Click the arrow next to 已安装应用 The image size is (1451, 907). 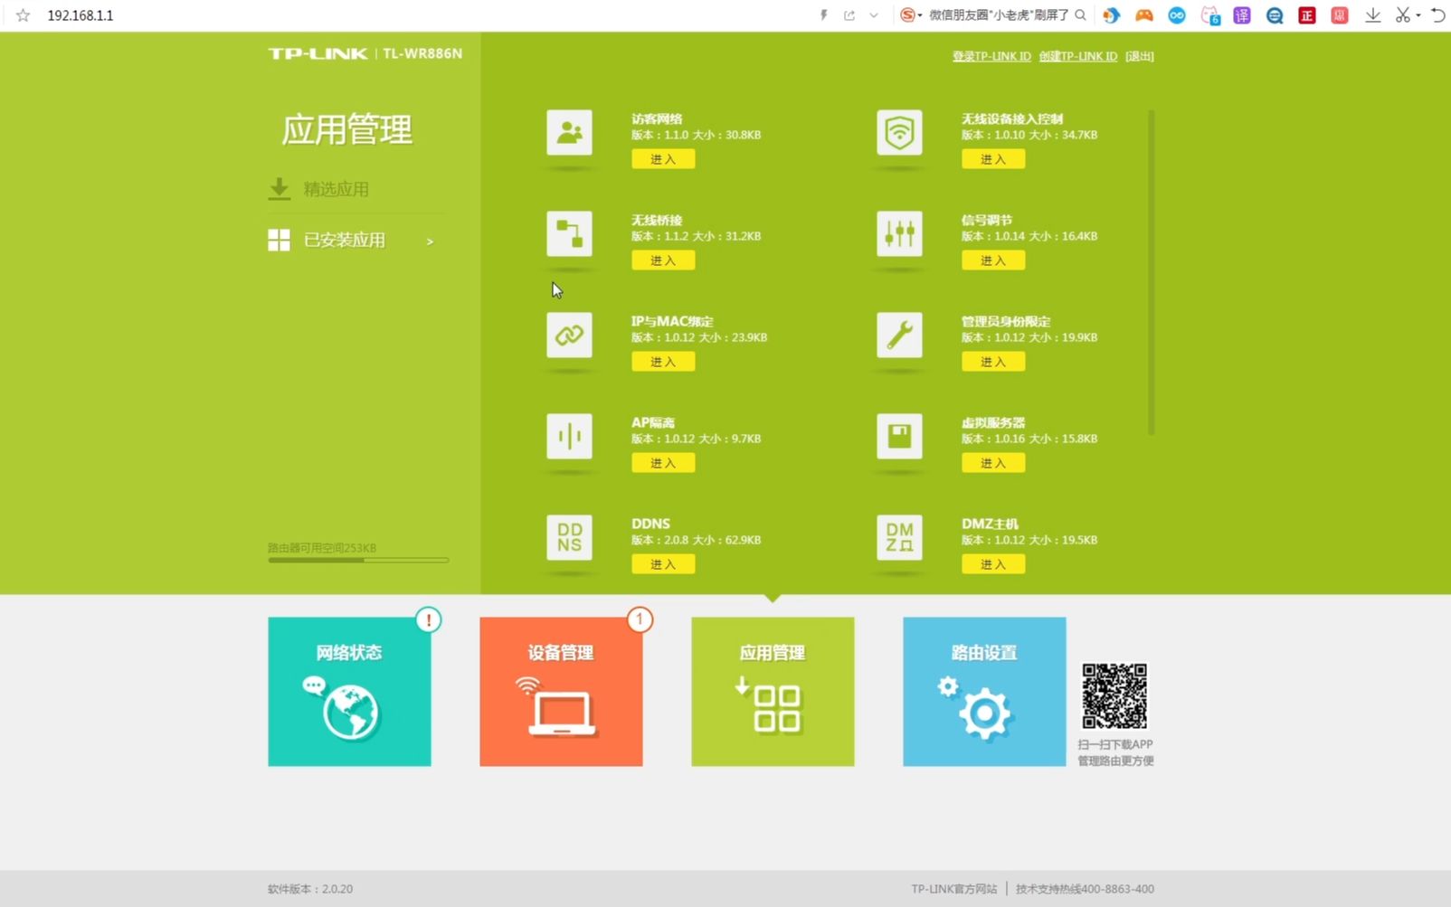coord(430,241)
